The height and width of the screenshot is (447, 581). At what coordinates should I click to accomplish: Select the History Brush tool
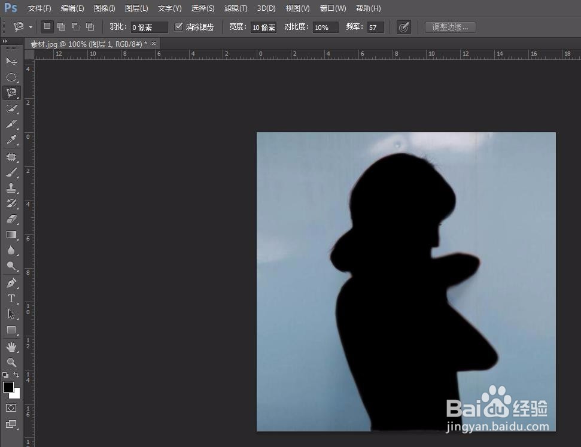point(11,203)
